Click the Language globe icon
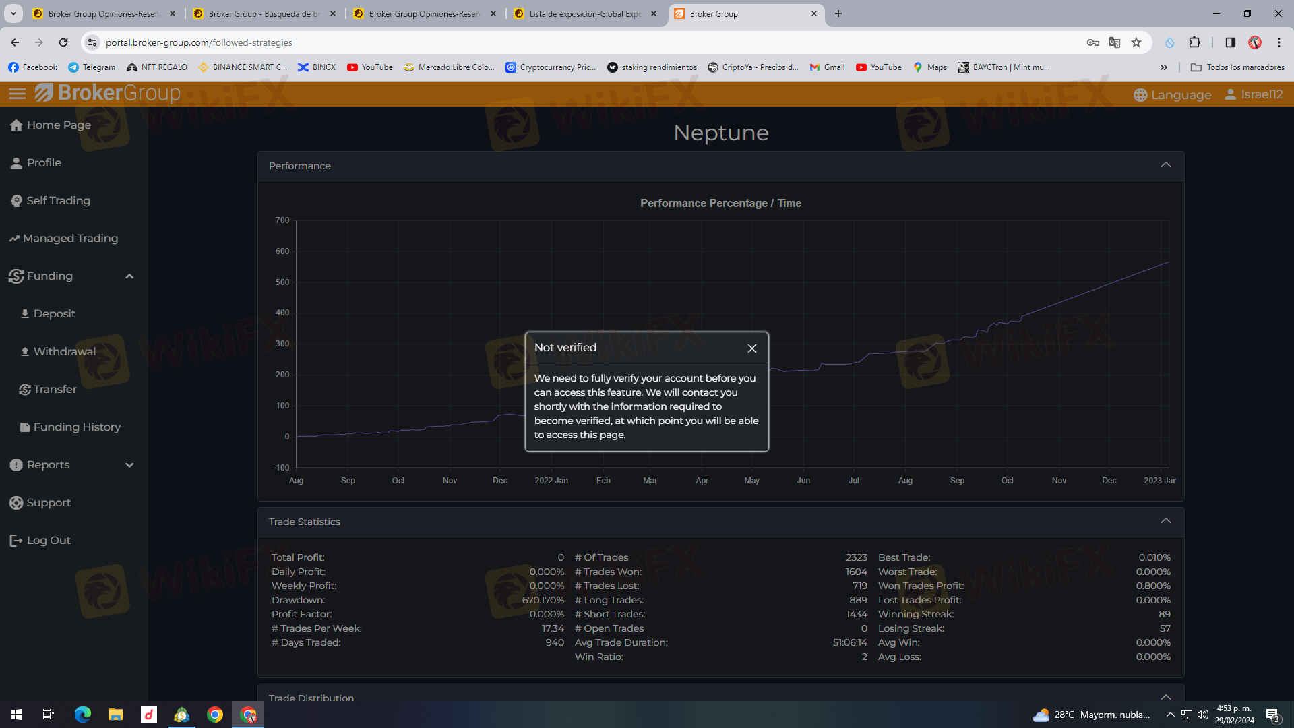This screenshot has width=1294, height=728. coord(1140,95)
